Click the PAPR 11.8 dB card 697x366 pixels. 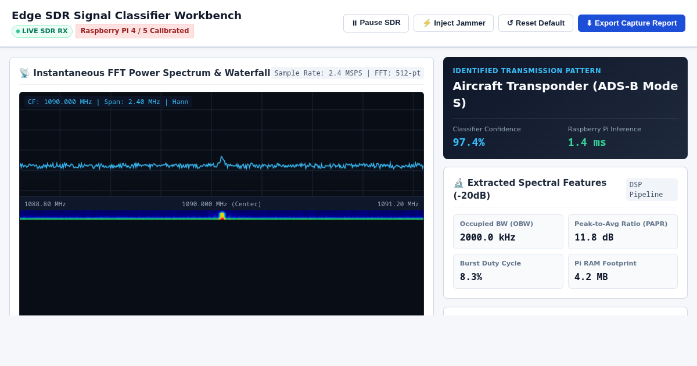coord(623,232)
